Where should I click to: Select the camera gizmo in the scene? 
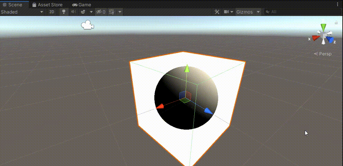tap(87, 25)
